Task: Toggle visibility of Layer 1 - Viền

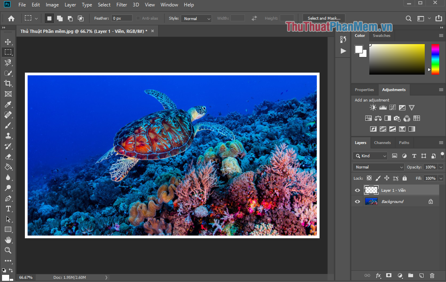Action: pos(357,190)
